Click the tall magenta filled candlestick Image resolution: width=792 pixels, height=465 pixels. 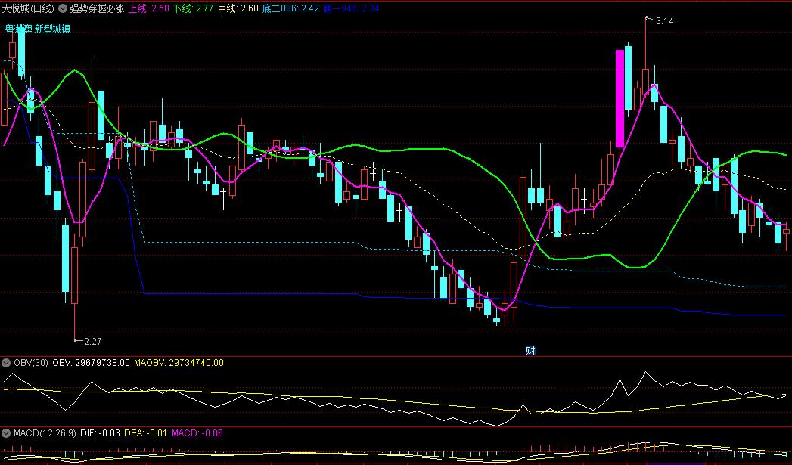click(620, 98)
